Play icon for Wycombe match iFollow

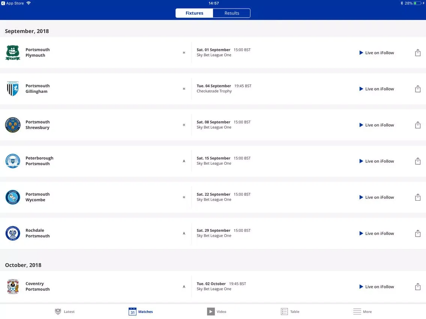[361, 197]
